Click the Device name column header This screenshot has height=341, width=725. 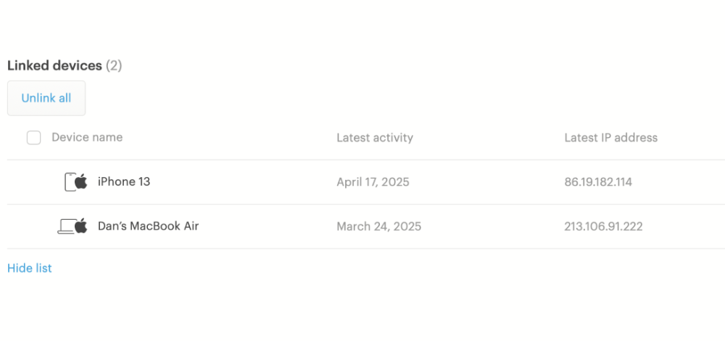pos(87,137)
